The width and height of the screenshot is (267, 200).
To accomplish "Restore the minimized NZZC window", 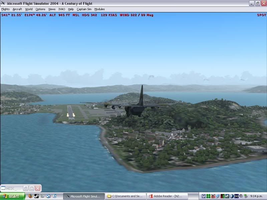I will (25, 188).
